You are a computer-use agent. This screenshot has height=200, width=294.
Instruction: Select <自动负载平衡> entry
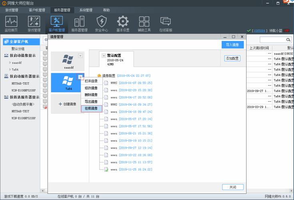click(23, 104)
